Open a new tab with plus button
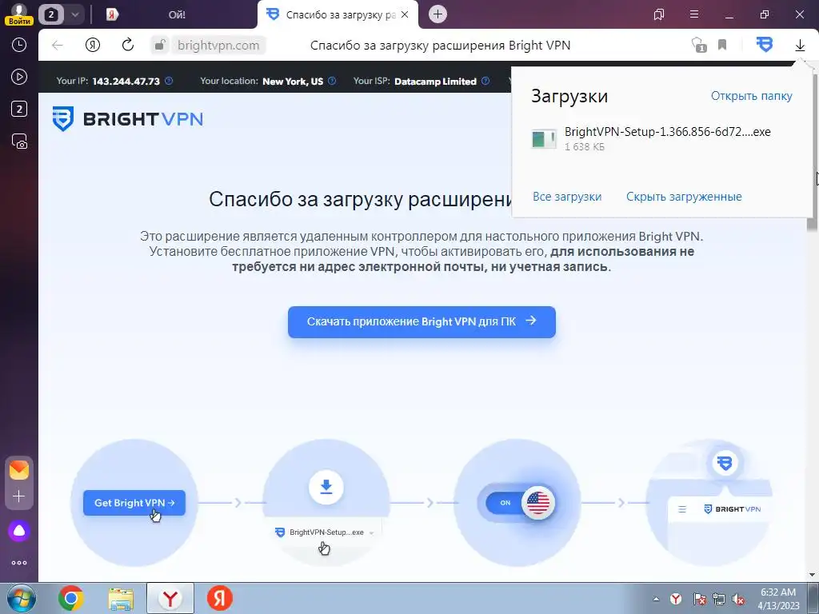Viewport: 819px width, 614px height. coord(437,14)
